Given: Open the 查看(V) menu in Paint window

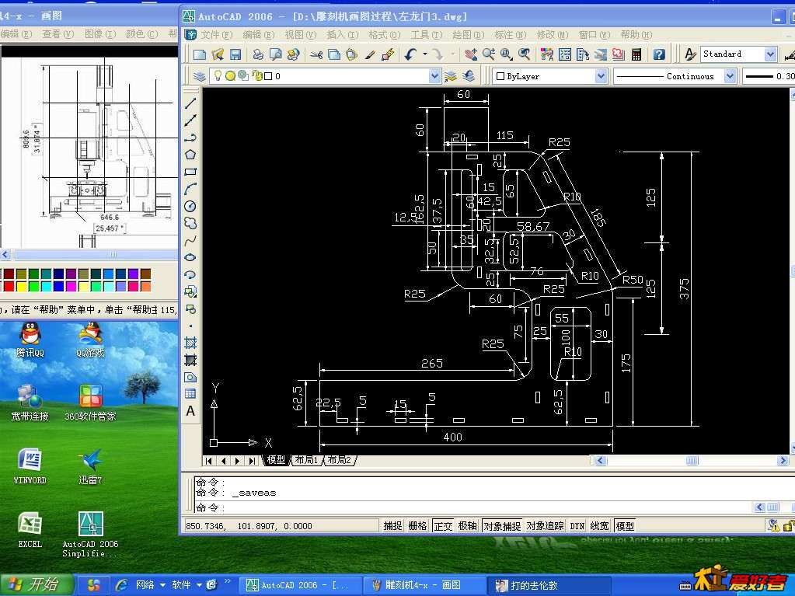Looking at the screenshot, I should (x=58, y=34).
